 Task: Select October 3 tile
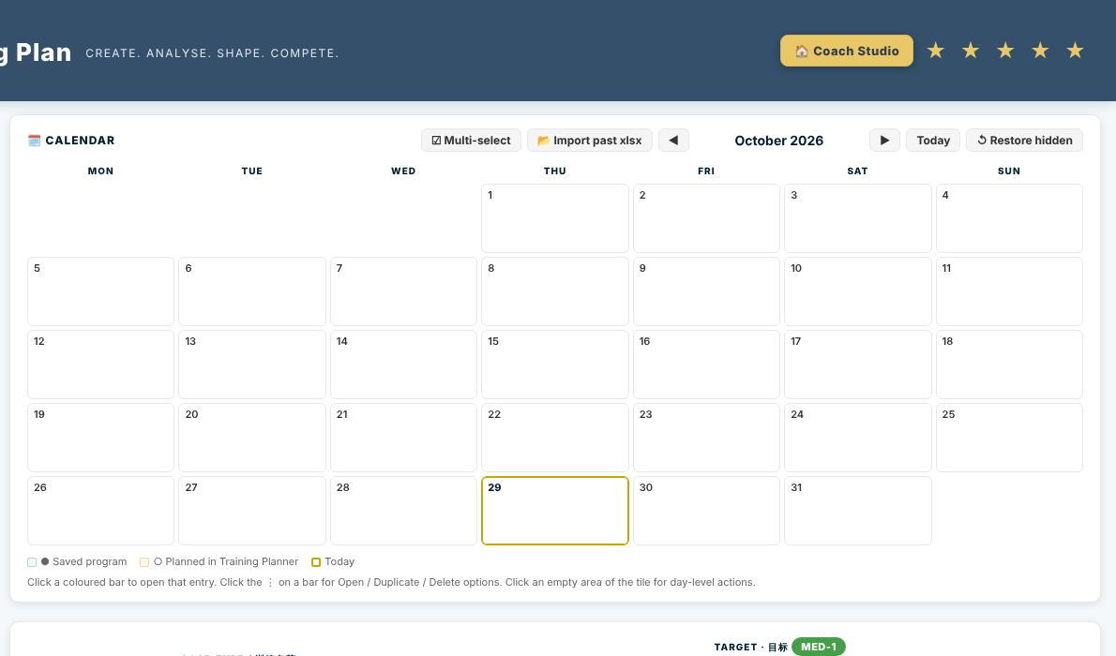click(x=858, y=218)
